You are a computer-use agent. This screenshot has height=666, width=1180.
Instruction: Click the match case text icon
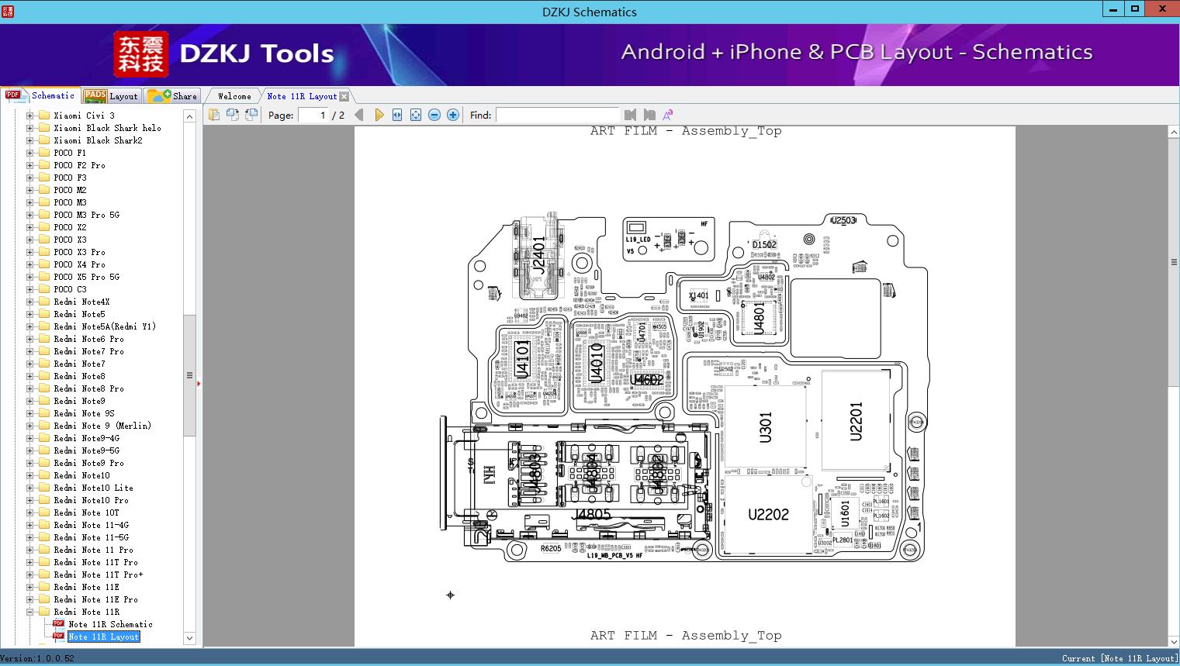point(667,115)
